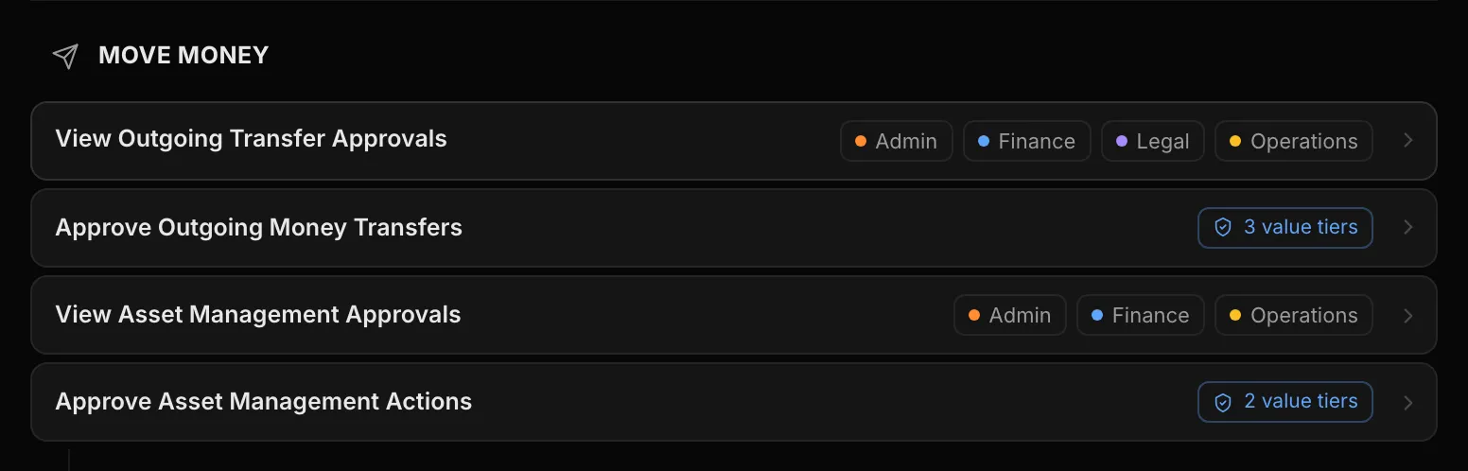Click the shield icon in 3 value tiers badge
The height and width of the screenshot is (471, 1468).
pos(1223,228)
